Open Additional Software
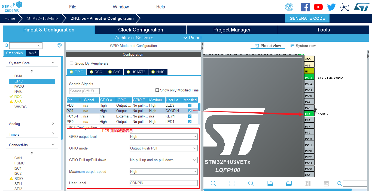The width and height of the screenshot is (372, 194). point(134,38)
